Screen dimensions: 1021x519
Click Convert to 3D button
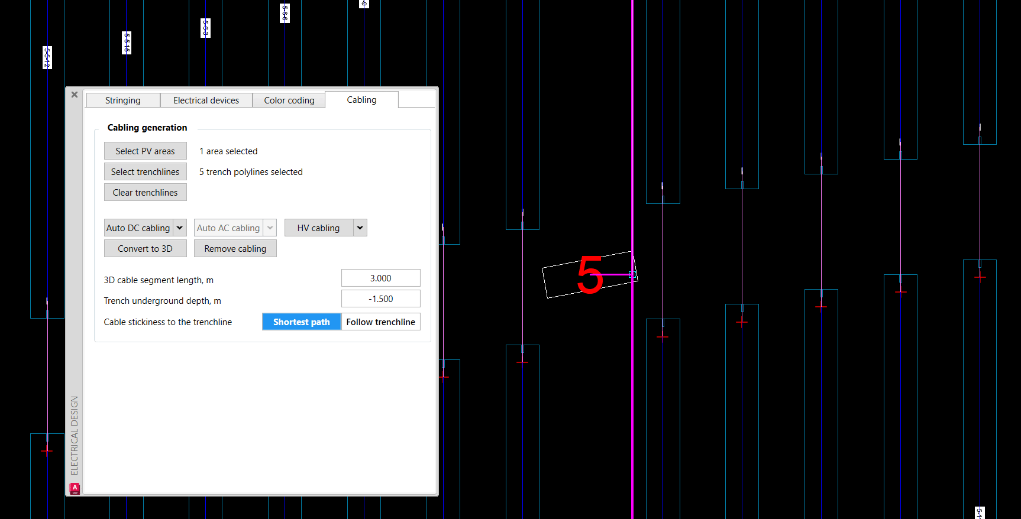(x=145, y=249)
